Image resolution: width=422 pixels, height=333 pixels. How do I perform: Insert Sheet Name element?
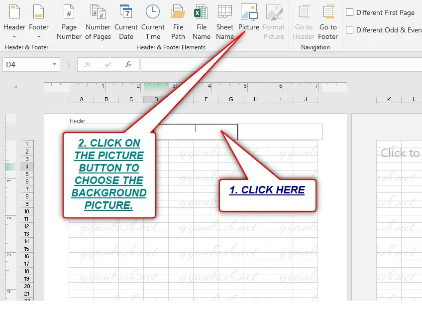tap(225, 21)
